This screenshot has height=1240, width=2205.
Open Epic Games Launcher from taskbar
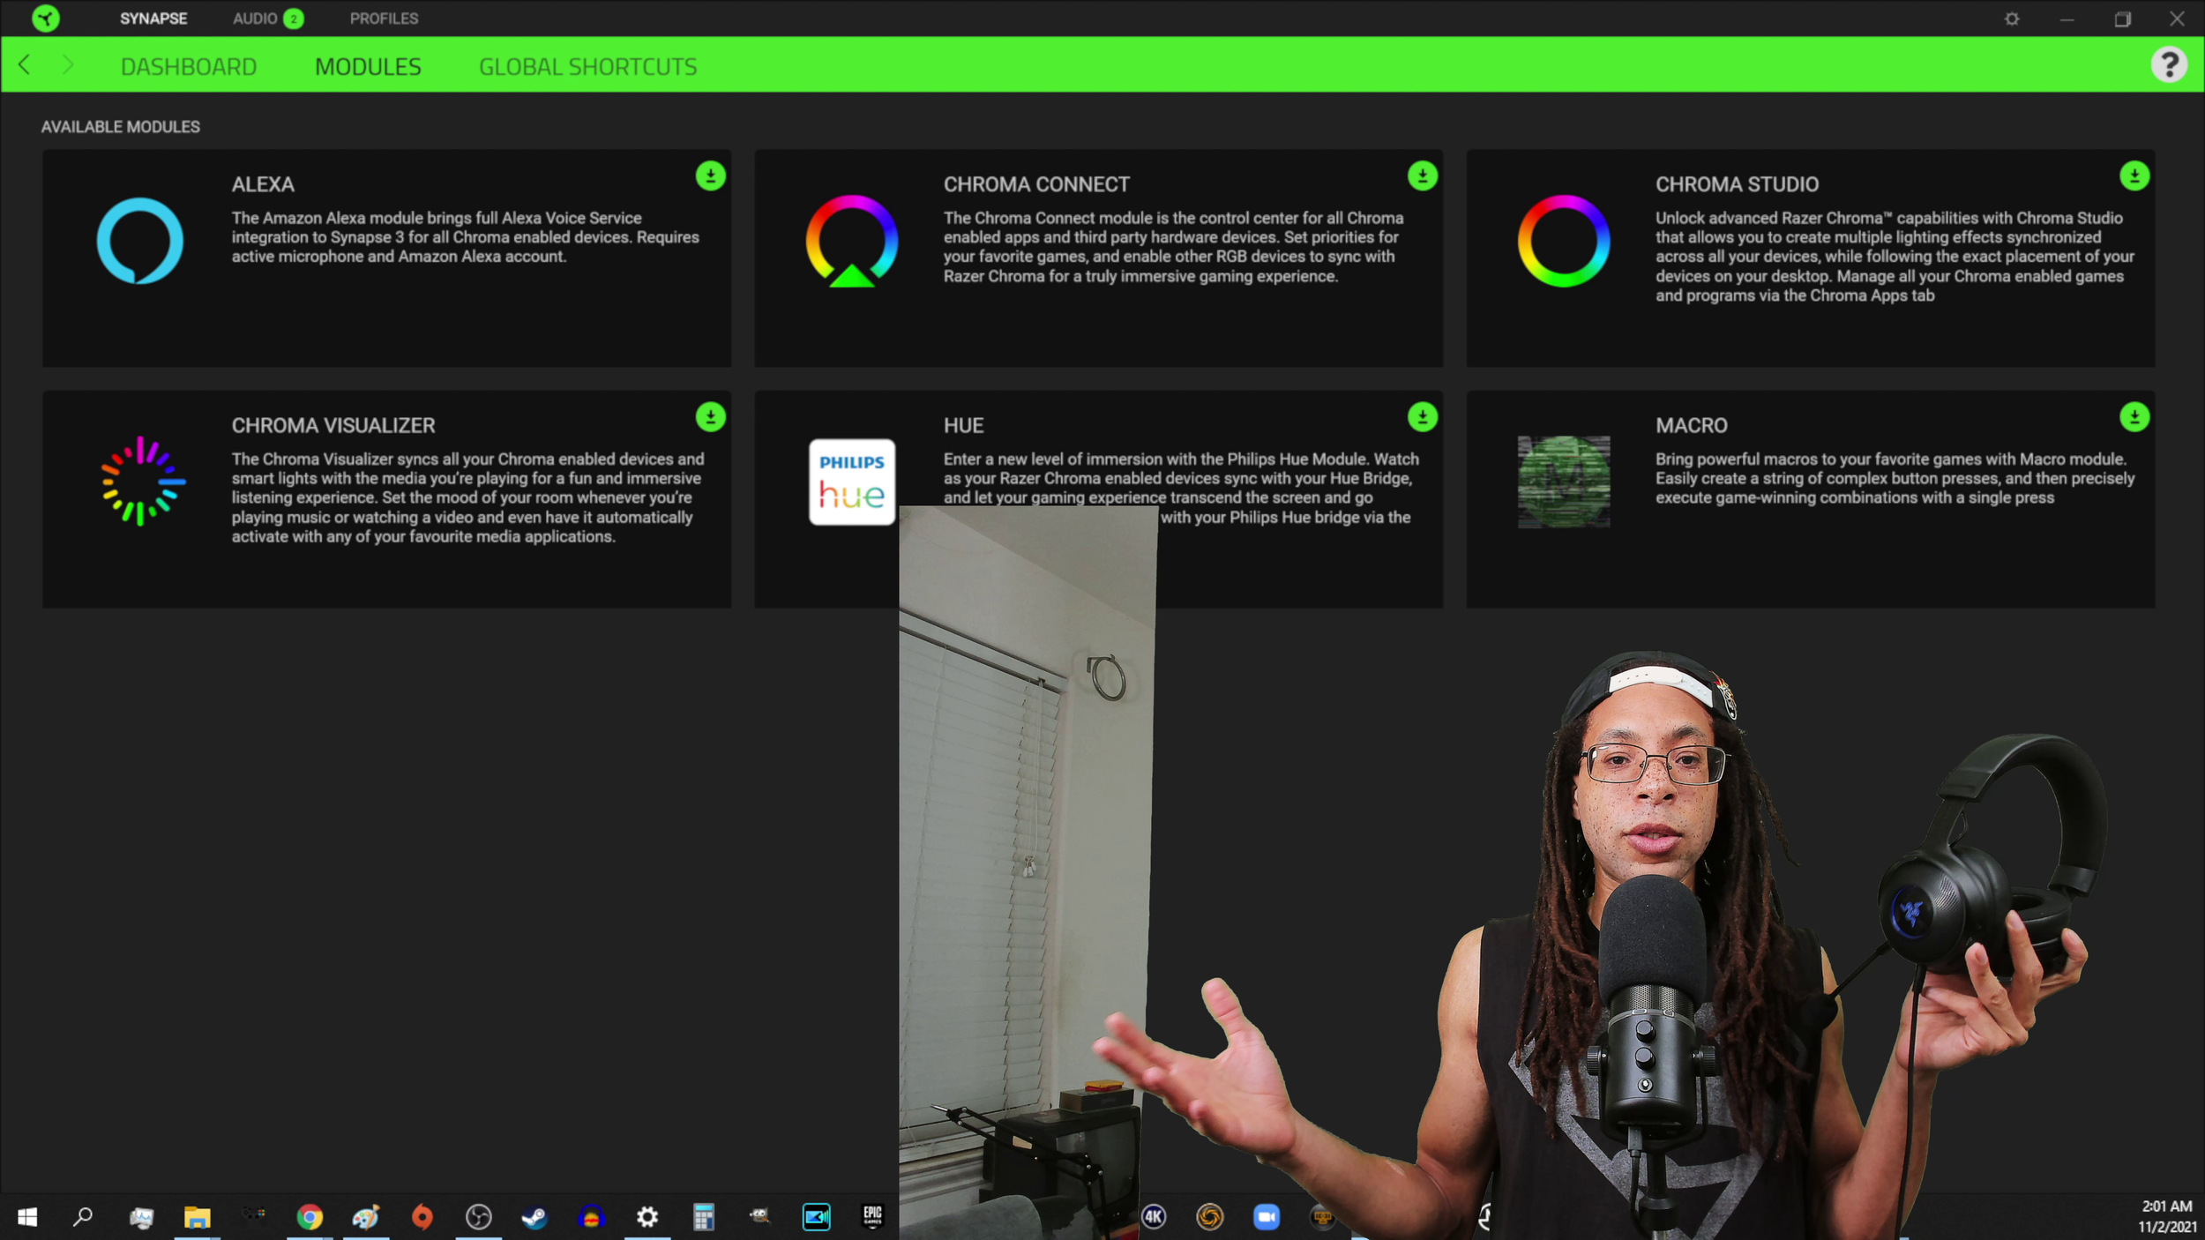[872, 1217]
